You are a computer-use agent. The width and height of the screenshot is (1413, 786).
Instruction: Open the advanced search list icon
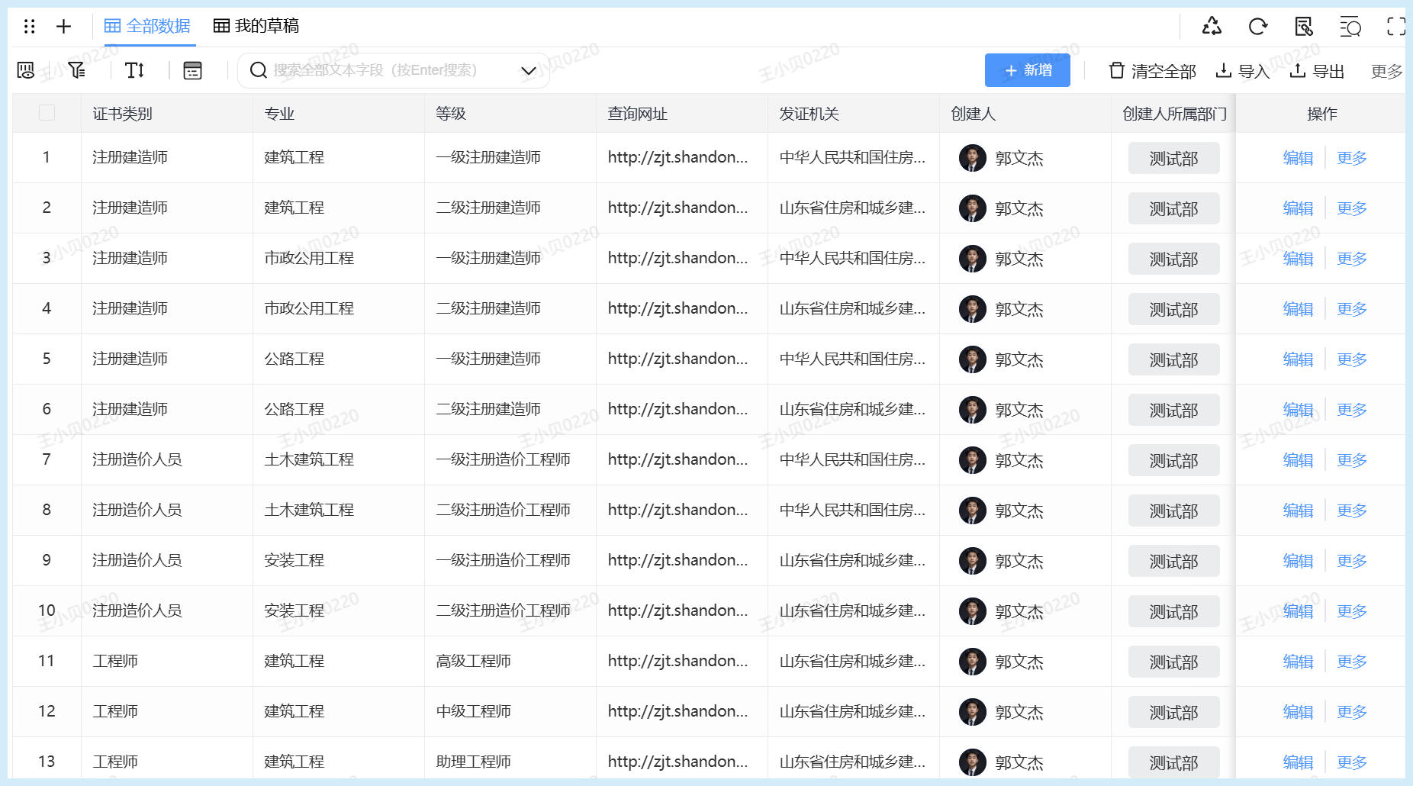pyautogui.click(x=1350, y=27)
